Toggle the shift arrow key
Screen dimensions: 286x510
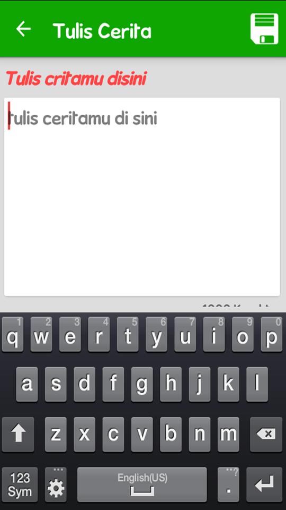18,434
